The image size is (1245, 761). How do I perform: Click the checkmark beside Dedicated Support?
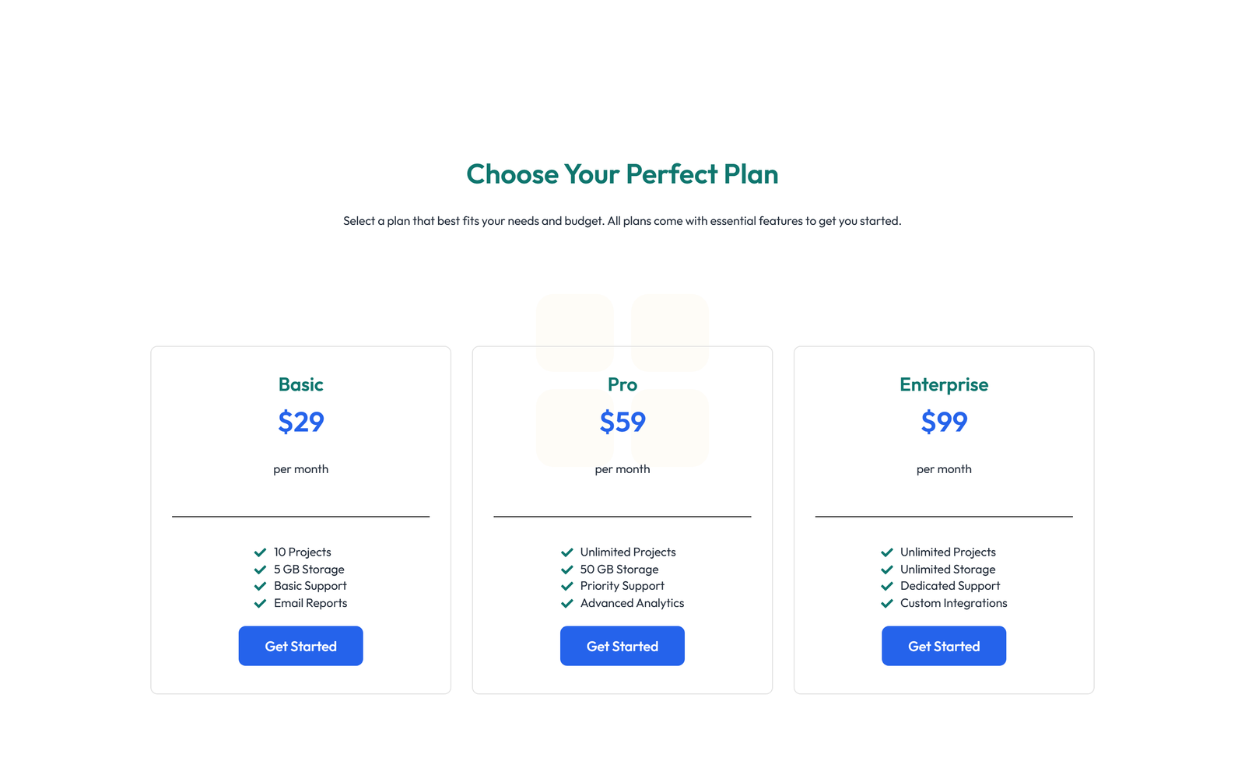[x=888, y=586]
